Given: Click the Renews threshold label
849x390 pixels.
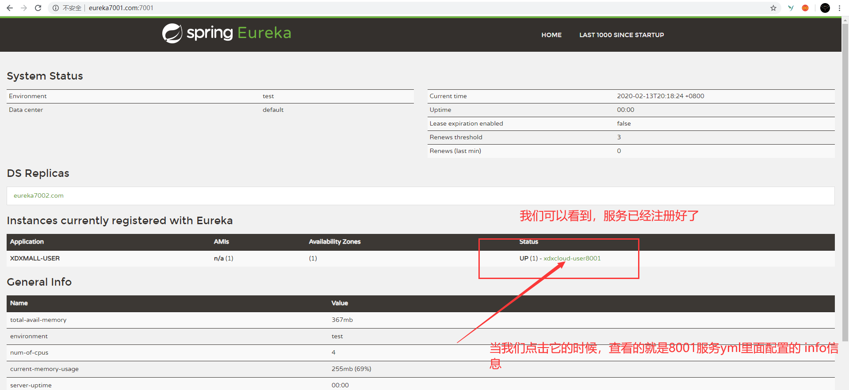Looking at the screenshot, I should click(456, 137).
